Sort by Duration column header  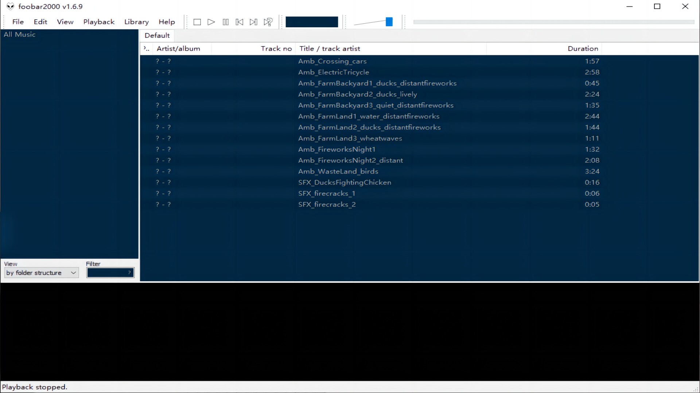[x=583, y=48]
